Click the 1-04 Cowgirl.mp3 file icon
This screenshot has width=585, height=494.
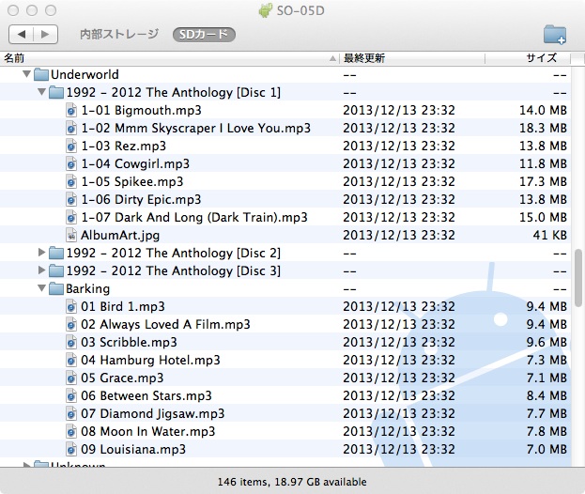tap(71, 163)
